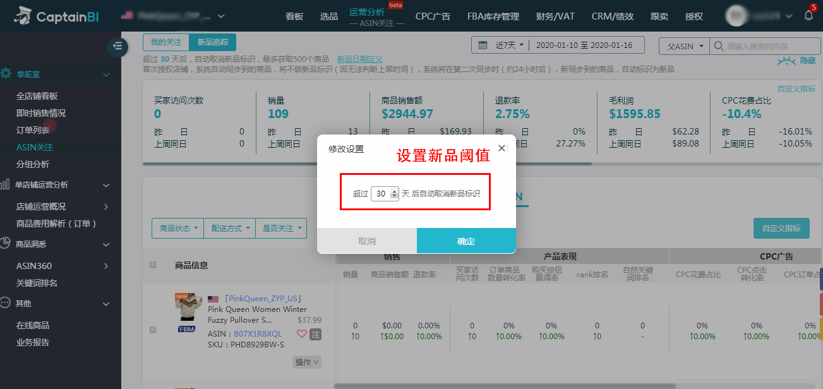Click the 自定义指标 link above stats
Screen dimensions: 823x389
coord(796,89)
